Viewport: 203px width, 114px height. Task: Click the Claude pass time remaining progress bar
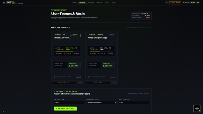click(x=67, y=52)
